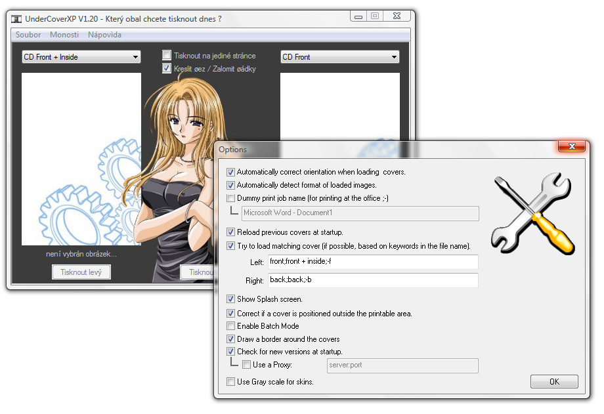
Task: Click the left cover preview area
Action: point(81,159)
